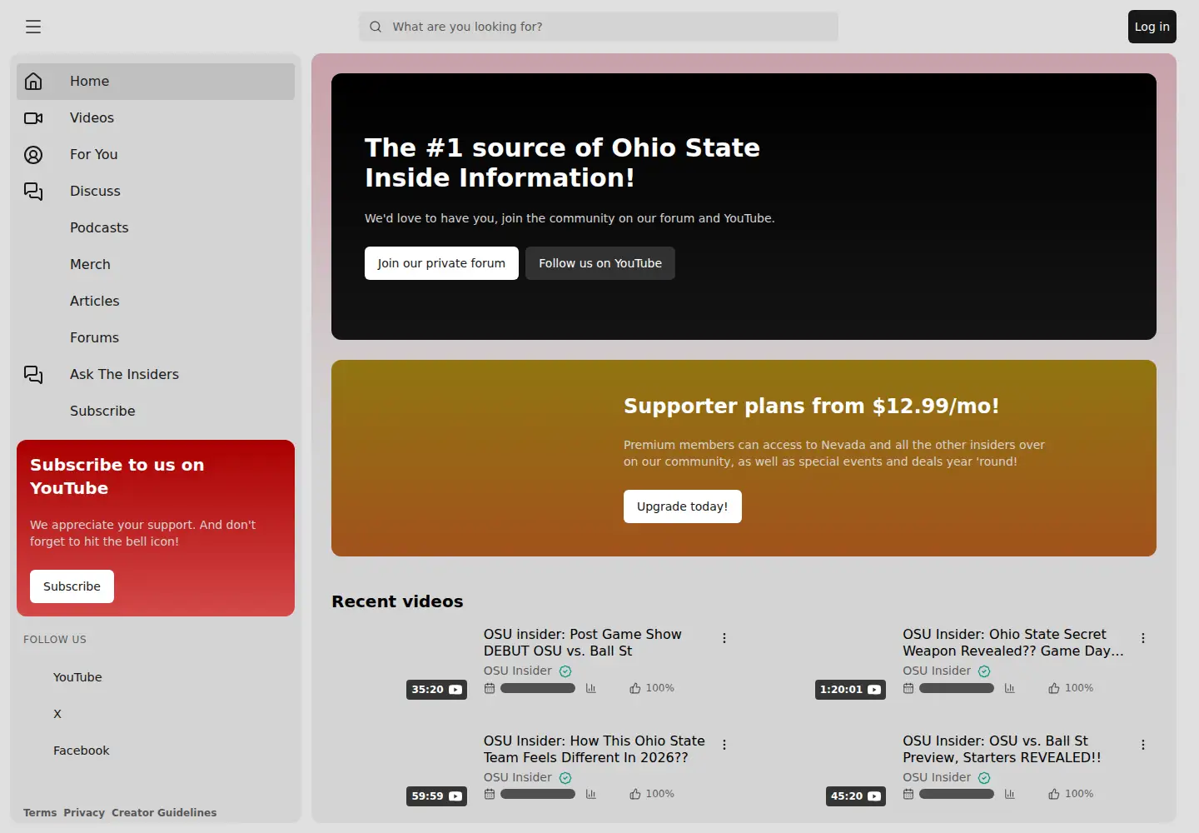This screenshot has height=833, width=1199.
Task: Click verified badge under Ball St Preview video
Action: [984, 778]
